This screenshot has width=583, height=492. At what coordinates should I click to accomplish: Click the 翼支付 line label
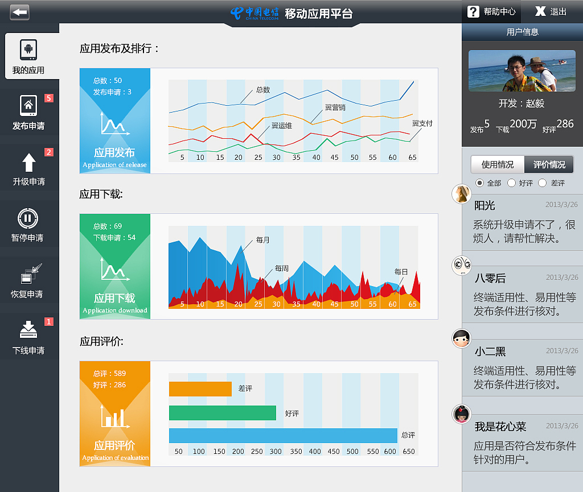422,123
